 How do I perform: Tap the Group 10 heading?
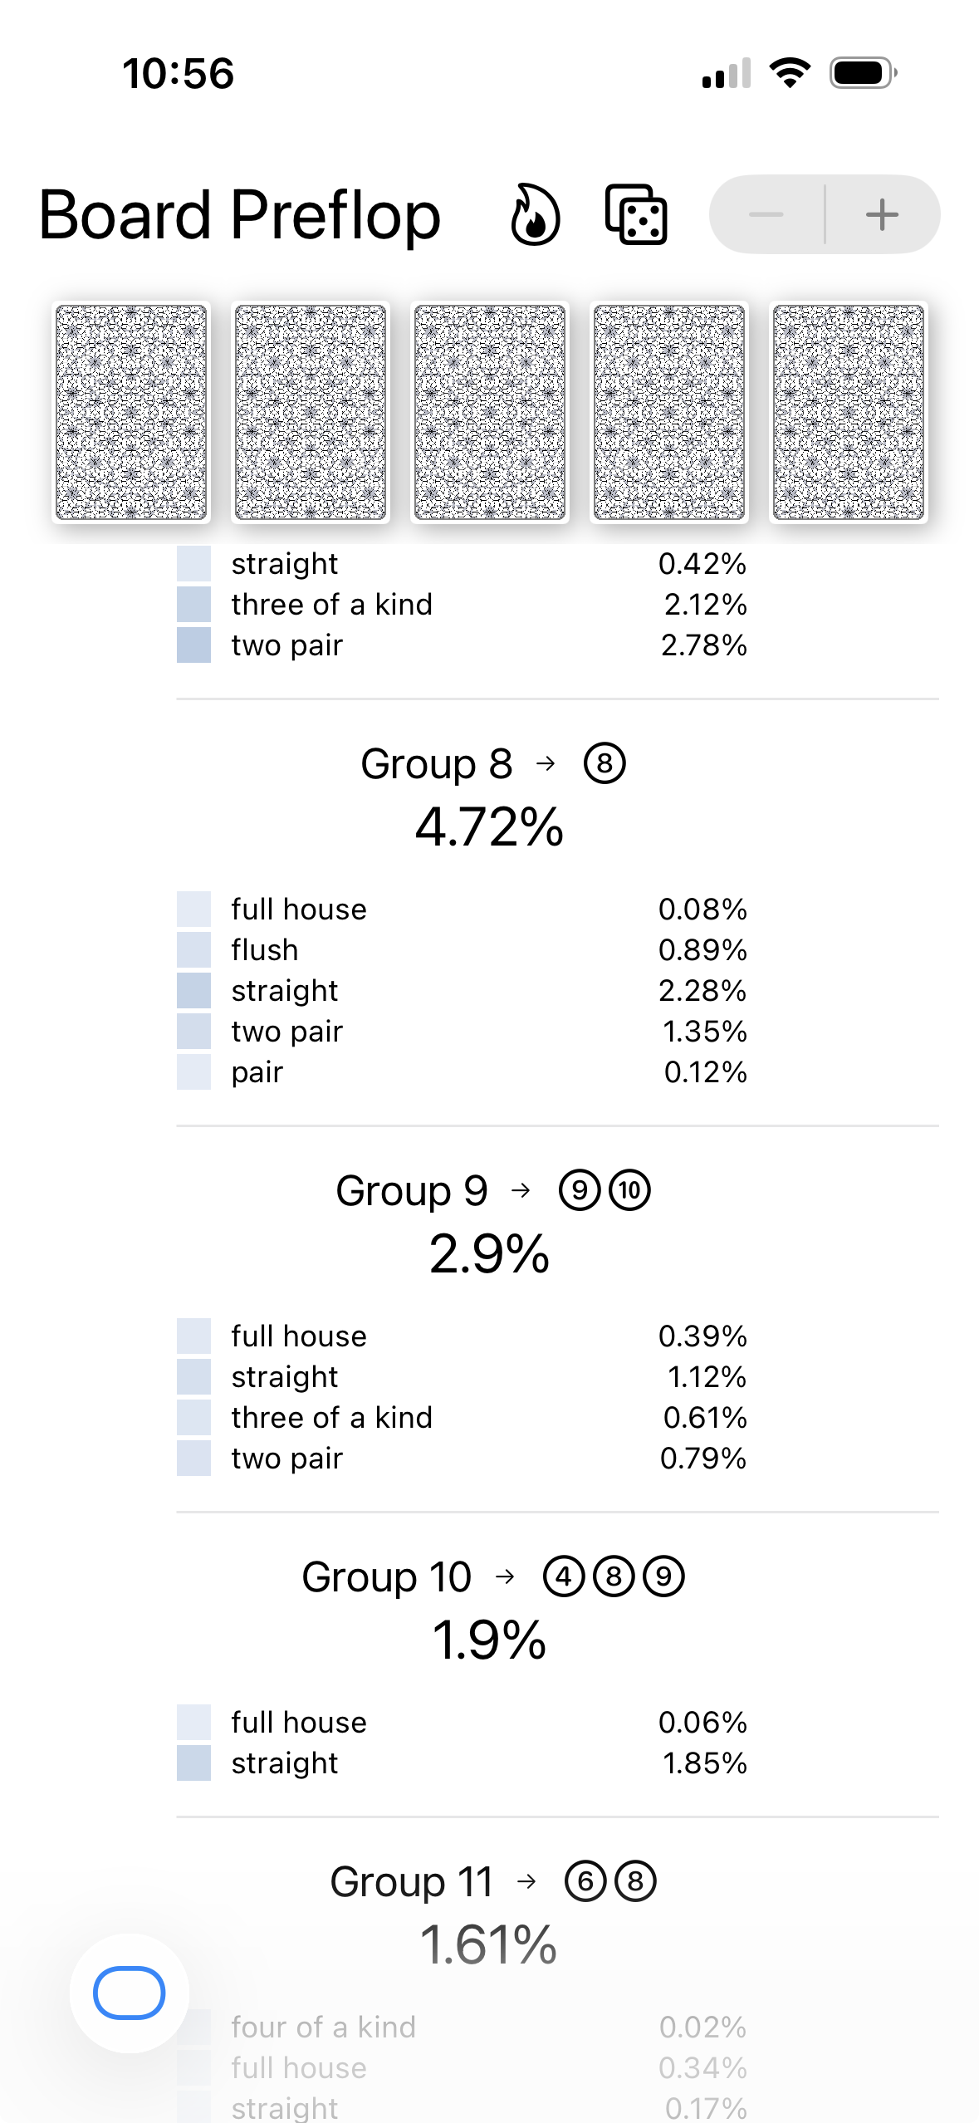click(387, 1576)
